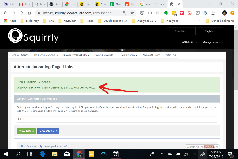Click the Create My Link button
The height and width of the screenshot is (159, 238).
[x=48, y=131]
